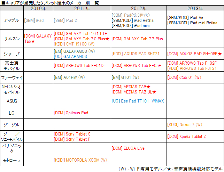Select the パナソニック row label
The width and height of the screenshot is (224, 172).
coord(12,148)
